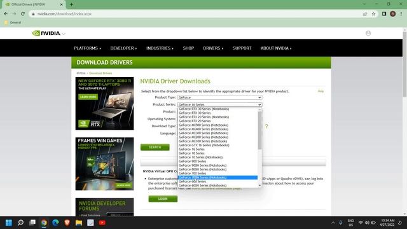Open the taskbar clock and date
The height and width of the screenshot is (229, 407).
coord(387,223)
